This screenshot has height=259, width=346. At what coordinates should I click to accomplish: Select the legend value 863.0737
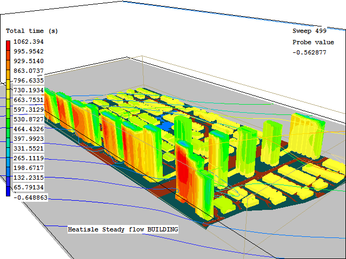coord(28,71)
